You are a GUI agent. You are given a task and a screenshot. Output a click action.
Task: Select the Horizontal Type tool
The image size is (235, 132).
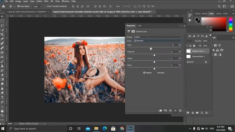(2, 98)
